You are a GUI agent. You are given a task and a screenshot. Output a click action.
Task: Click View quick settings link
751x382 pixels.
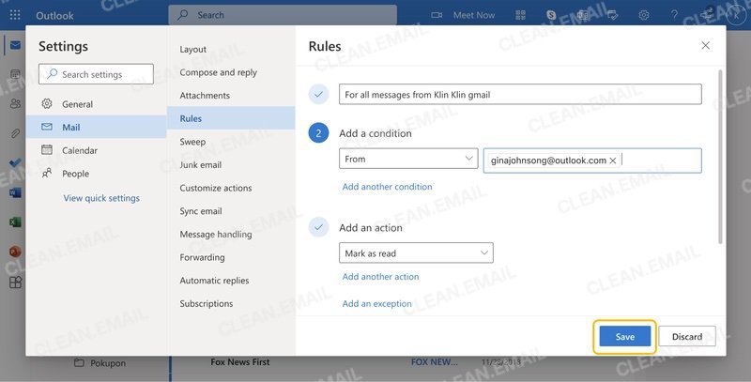click(101, 198)
